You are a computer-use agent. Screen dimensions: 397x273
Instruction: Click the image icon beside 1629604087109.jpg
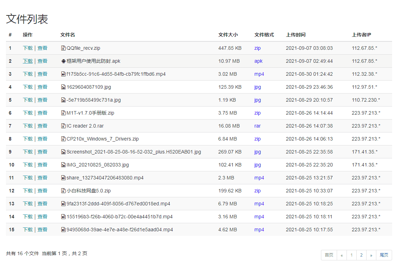pos(63,87)
